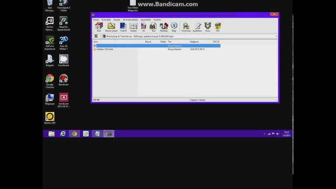Click the Göster (View) toolbar icon
336x189 pixels.
click(133, 27)
